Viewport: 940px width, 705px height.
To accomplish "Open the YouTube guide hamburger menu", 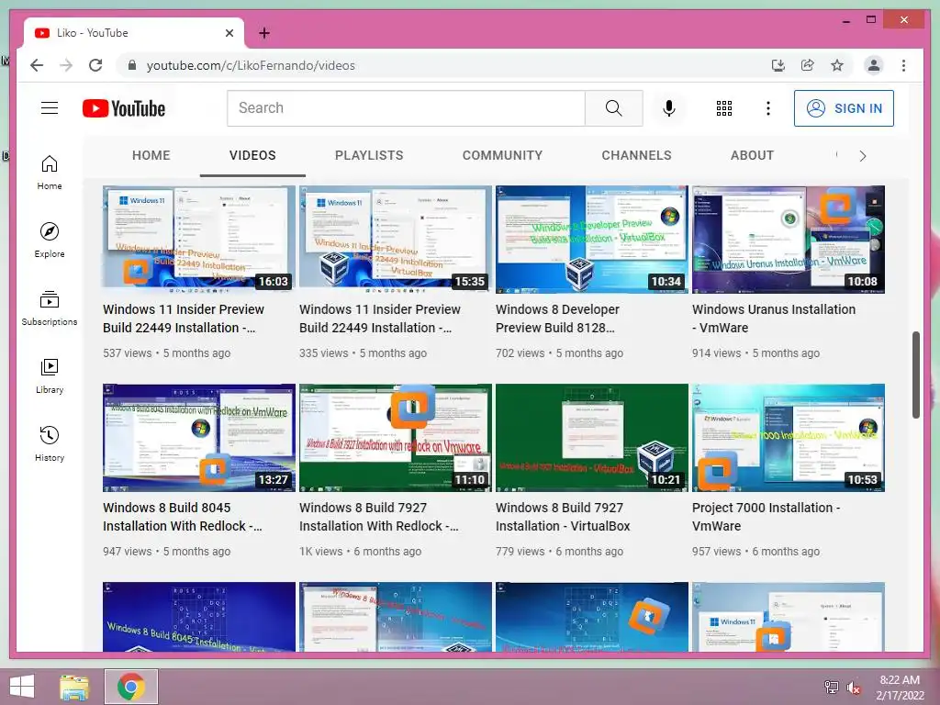I will [50, 108].
